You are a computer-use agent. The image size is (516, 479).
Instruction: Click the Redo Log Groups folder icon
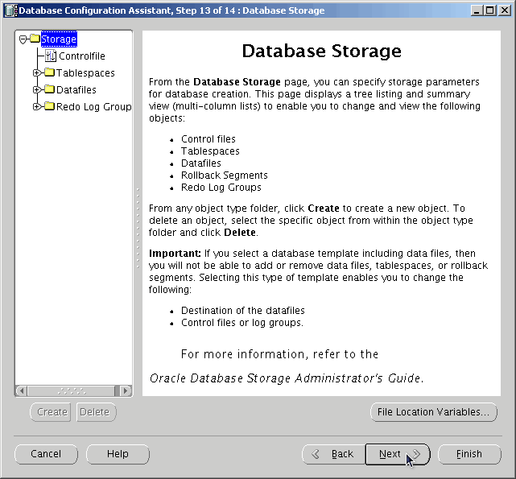[49, 106]
